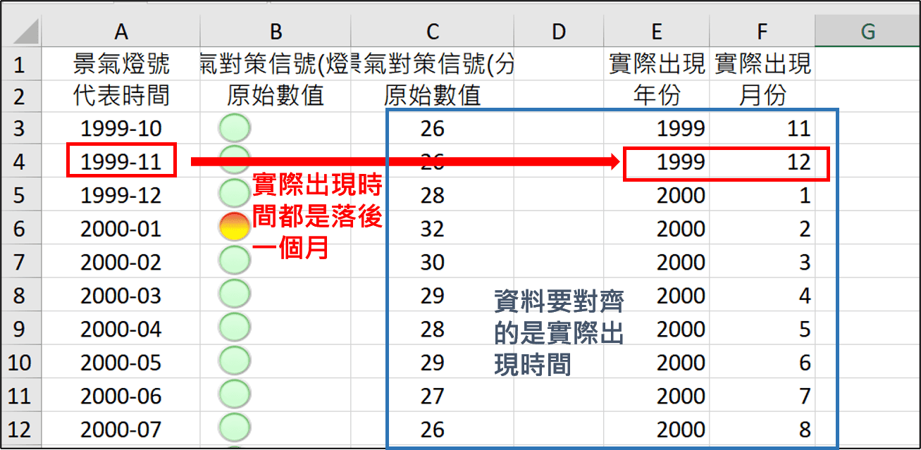The height and width of the screenshot is (450, 921).
Task: Select the green light icon in row 7
Action: 235,262
